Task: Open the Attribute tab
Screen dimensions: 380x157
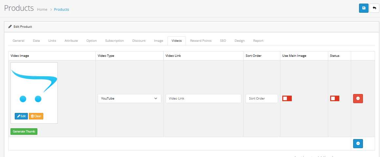Action: click(71, 41)
